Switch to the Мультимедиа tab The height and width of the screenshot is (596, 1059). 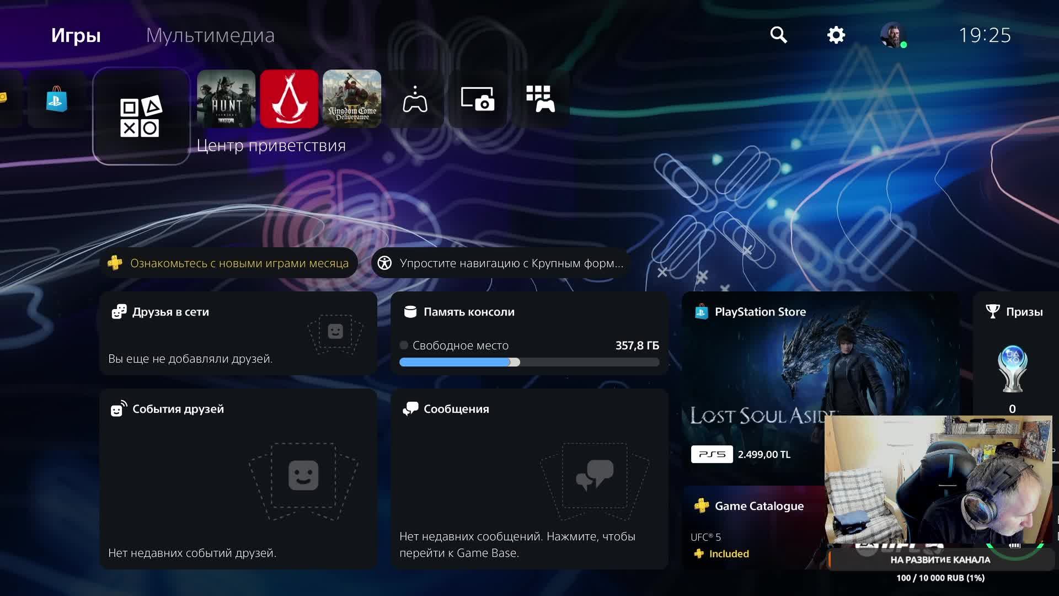[210, 35]
